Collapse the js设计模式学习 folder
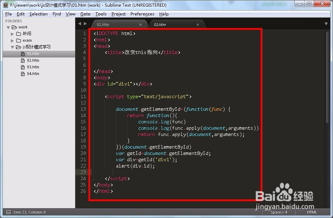This screenshot has width=333, height=218. [12, 47]
